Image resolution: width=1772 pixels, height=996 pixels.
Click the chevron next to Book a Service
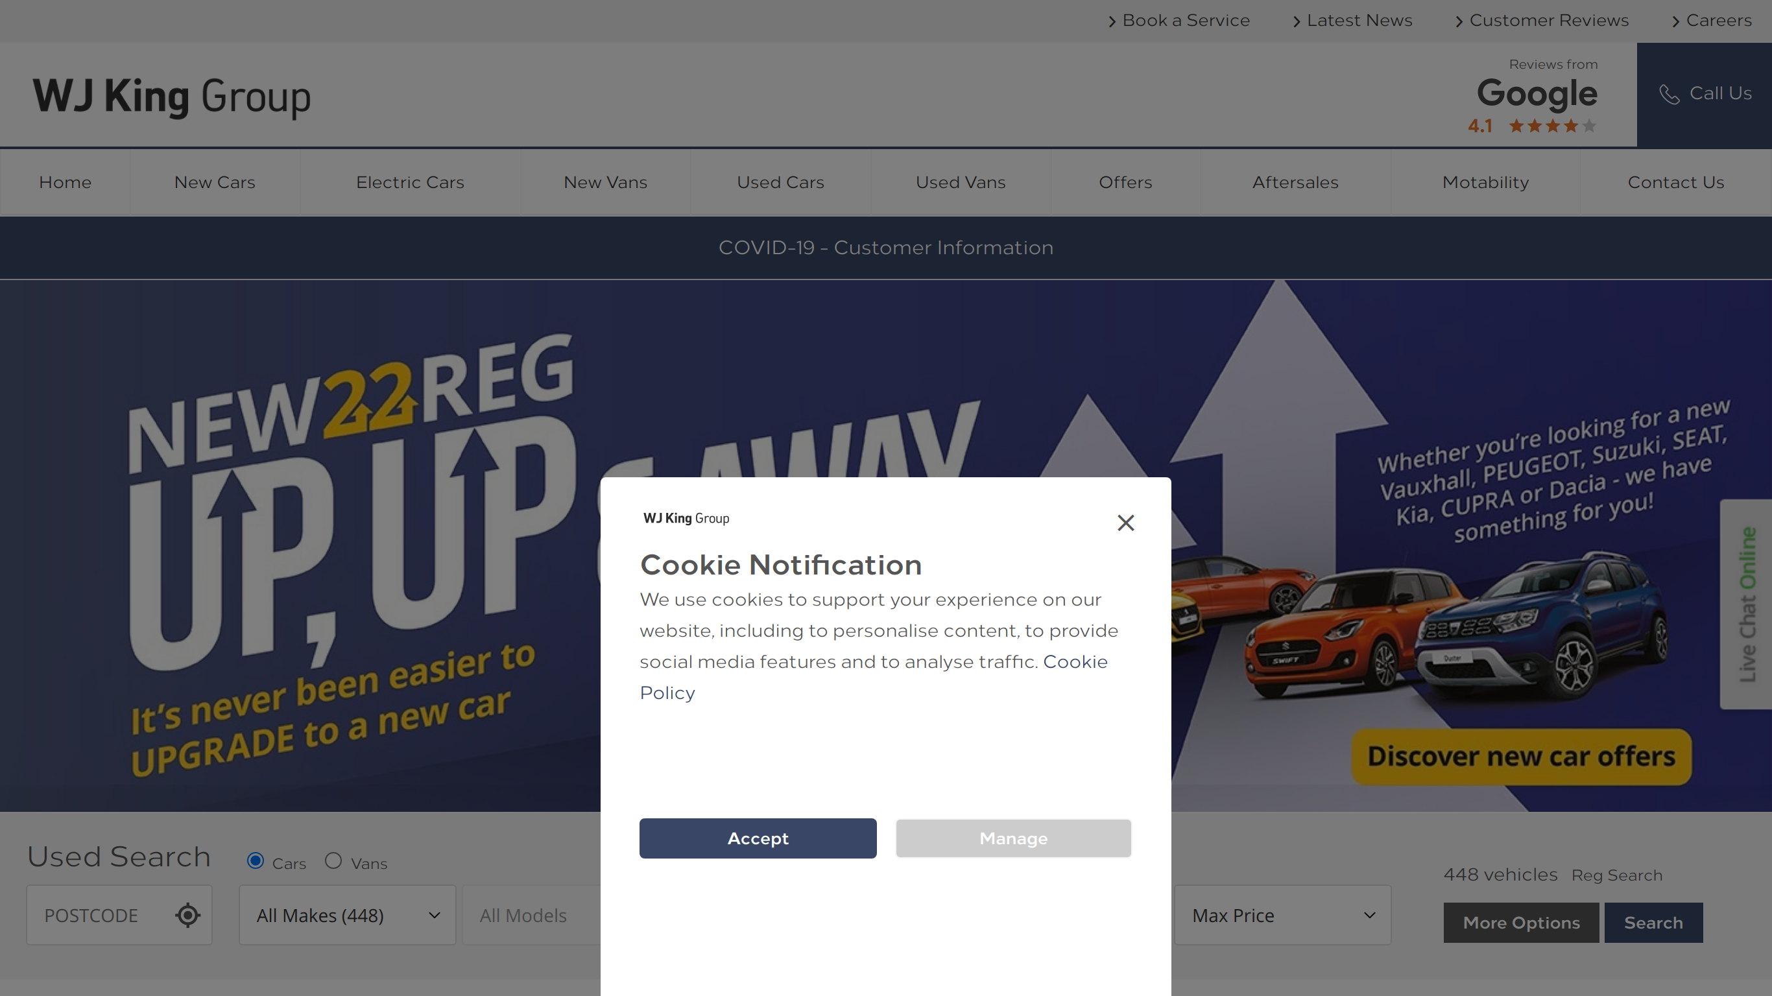pos(1112,22)
